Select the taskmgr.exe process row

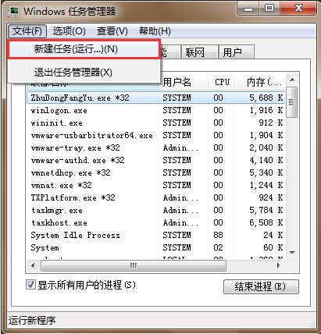click(156, 210)
